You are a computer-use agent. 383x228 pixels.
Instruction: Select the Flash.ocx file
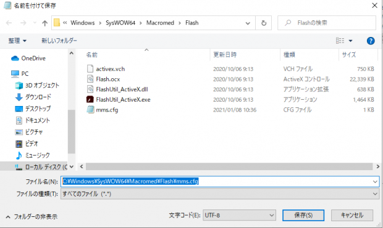108,79
